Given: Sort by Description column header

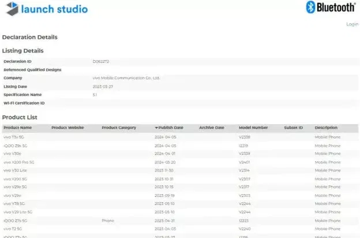Looking at the screenshot, I should pos(326,128).
